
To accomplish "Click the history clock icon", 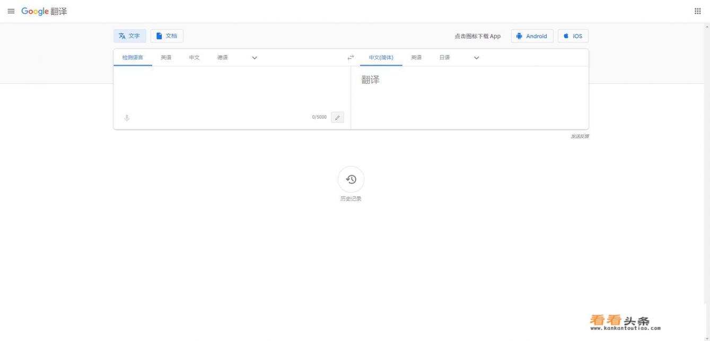I will (350, 180).
